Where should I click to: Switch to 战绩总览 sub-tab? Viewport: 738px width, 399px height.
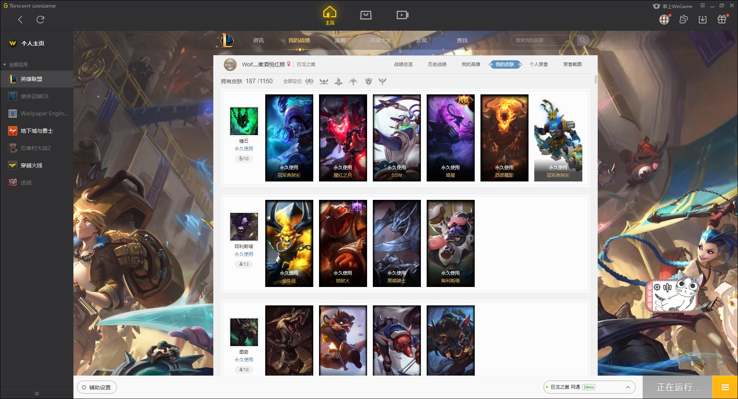403,64
